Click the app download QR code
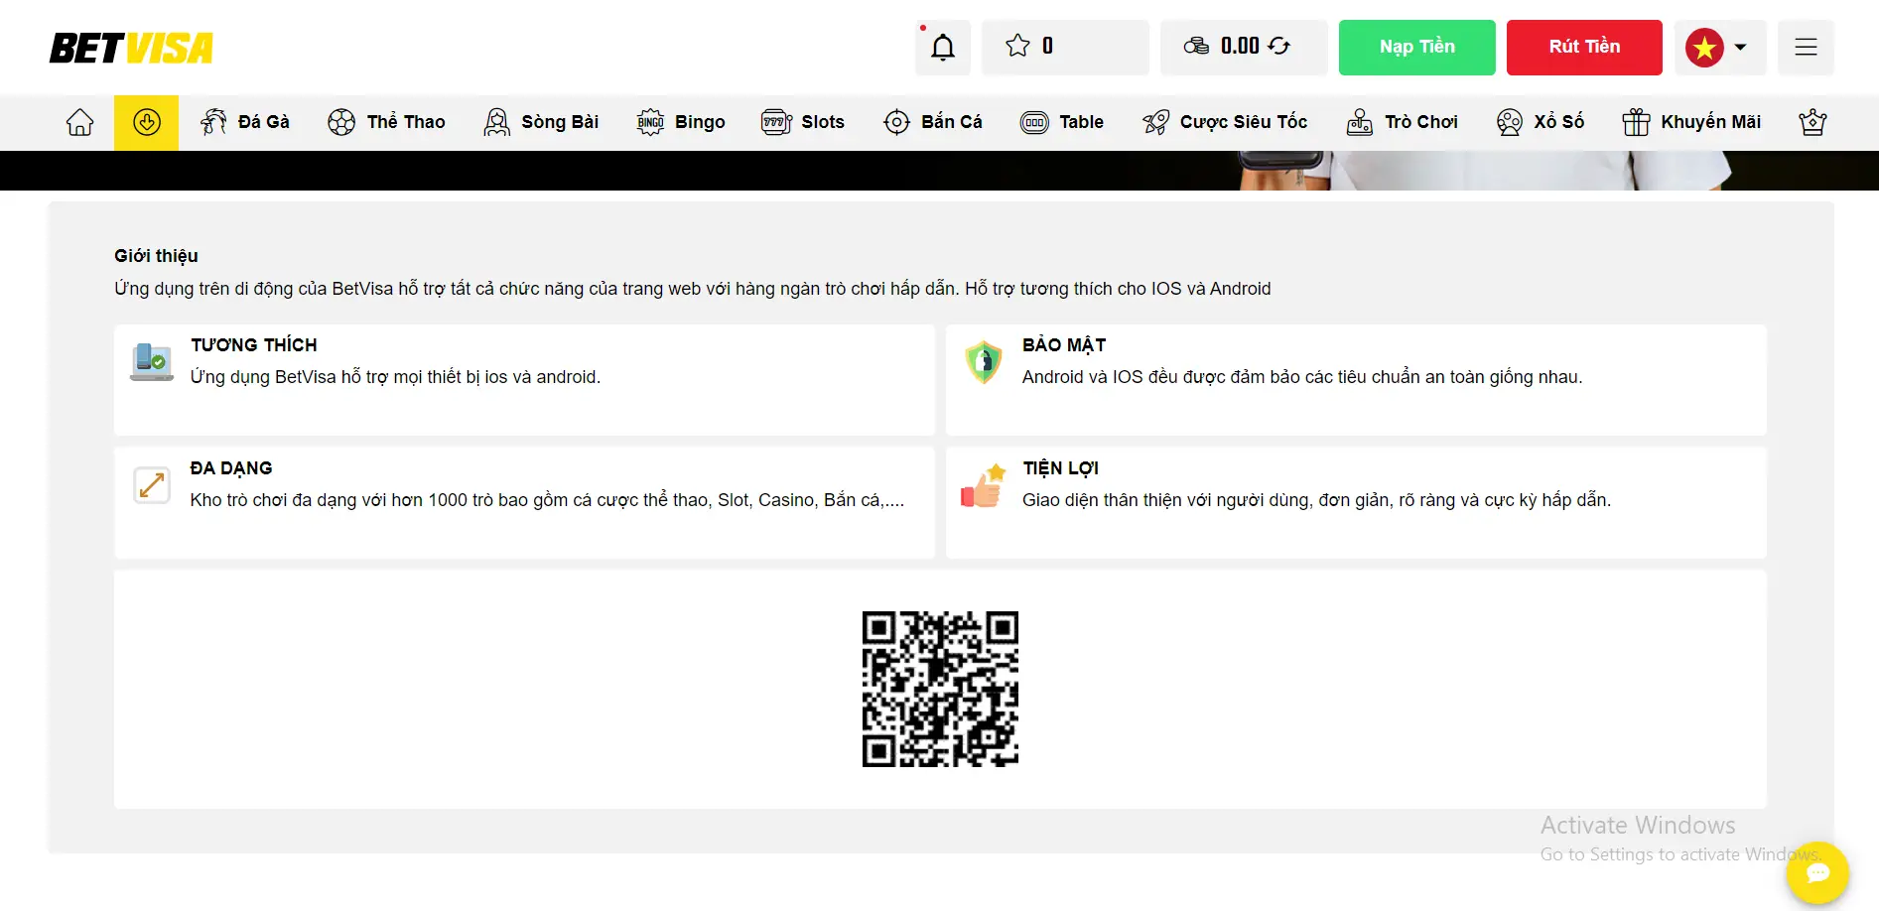The height and width of the screenshot is (911, 1879). click(x=939, y=688)
